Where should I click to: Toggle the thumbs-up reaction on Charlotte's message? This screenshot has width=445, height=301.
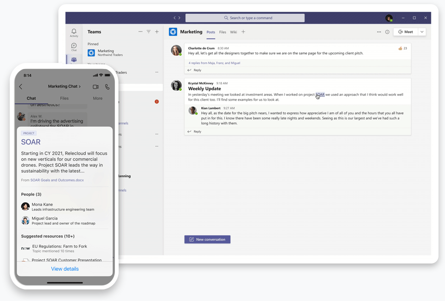click(400, 48)
